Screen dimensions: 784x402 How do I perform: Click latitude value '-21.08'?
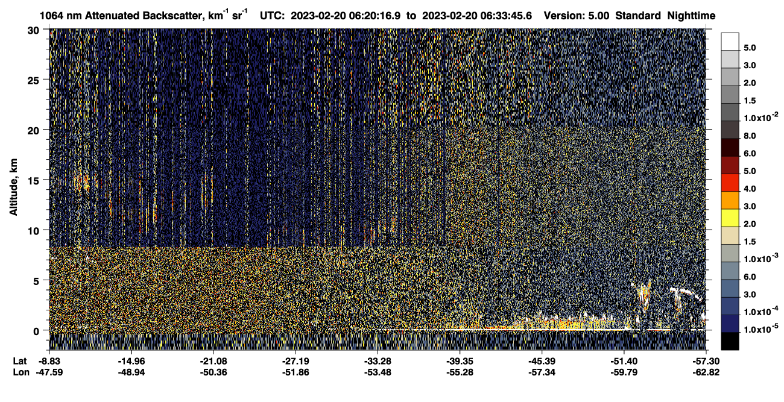point(214,361)
